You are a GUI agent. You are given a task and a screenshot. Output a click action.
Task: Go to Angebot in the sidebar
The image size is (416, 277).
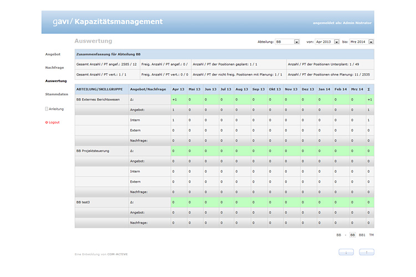point(53,54)
